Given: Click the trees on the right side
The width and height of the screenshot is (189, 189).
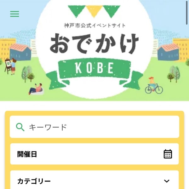Looking at the screenshot, I should coord(173,73).
